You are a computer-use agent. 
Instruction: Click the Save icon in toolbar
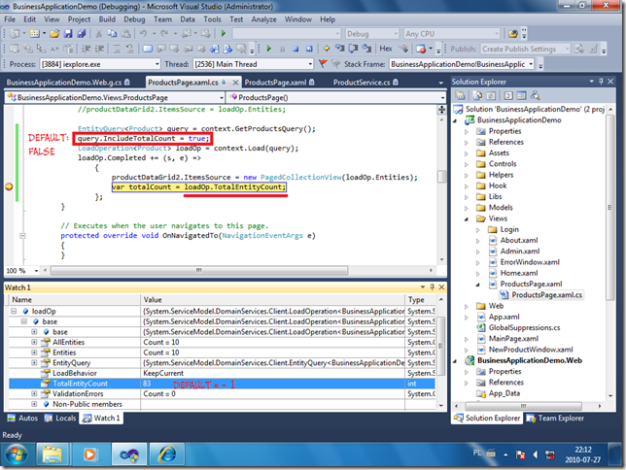pyautogui.click(x=69, y=34)
